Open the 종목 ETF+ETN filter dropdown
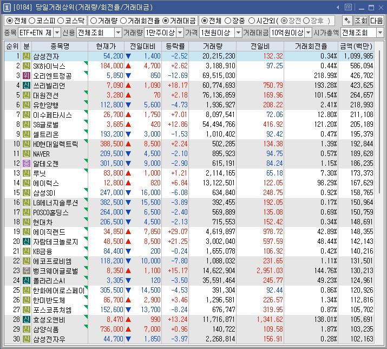Image resolution: width=387 pixels, height=349 pixels. 57,33
